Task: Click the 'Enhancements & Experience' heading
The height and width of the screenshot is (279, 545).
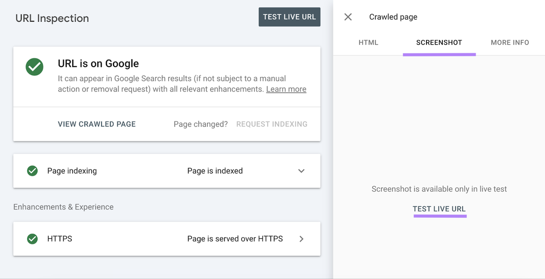Action: pyautogui.click(x=63, y=207)
